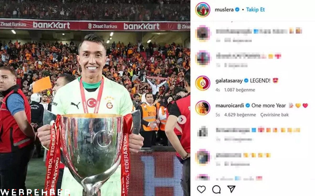Open comments with the speech bubble icon

(x=216, y=189)
